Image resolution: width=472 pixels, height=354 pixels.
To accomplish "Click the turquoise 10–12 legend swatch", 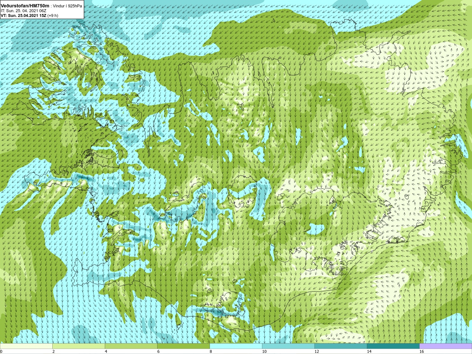I will pyautogui.click(x=288, y=346).
